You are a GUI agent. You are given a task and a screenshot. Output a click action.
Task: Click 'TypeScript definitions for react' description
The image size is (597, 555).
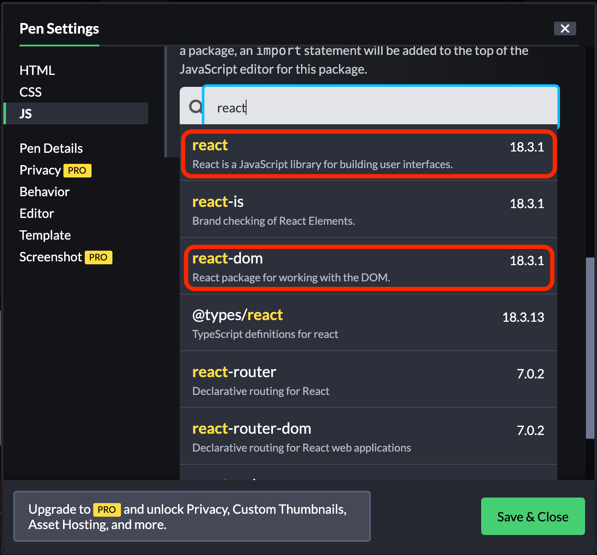[265, 334]
